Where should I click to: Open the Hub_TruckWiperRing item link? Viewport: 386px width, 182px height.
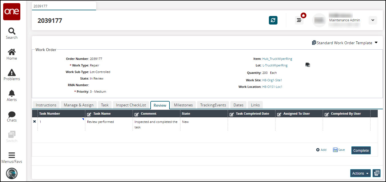[x=277, y=59]
